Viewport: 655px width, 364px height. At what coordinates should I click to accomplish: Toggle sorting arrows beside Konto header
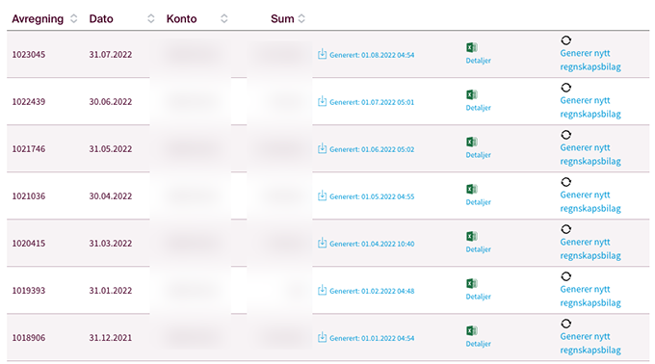coord(223,19)
